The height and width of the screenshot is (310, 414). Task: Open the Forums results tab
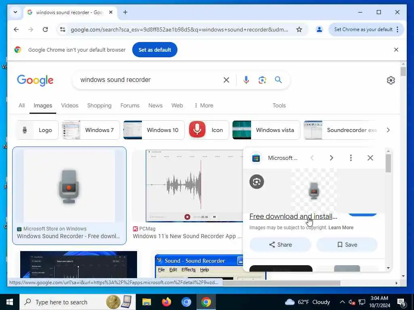[x=130, y=105]
